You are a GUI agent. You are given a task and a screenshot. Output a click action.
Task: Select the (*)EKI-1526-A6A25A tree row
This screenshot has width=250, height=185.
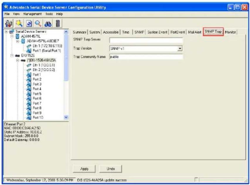pyautogui.click(x=41, y=60)
